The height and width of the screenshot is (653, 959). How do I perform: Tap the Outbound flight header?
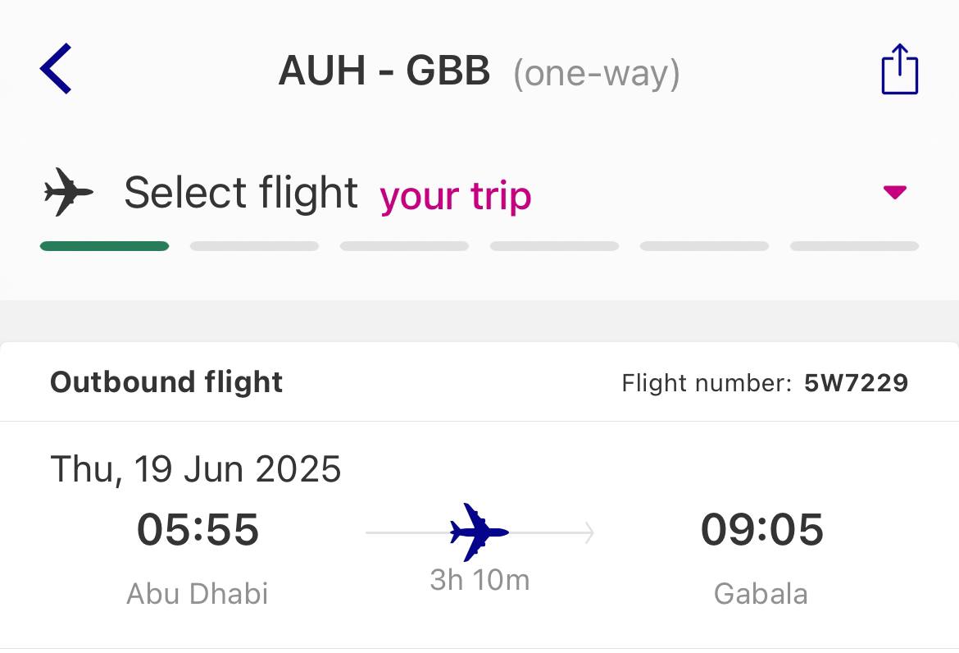[x=166, y=382]
